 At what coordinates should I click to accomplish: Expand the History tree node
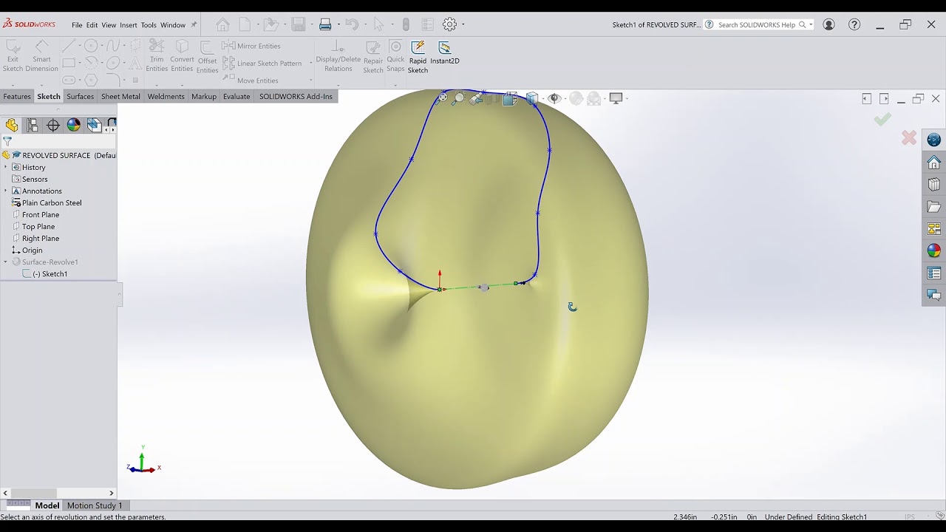(x=6, y=167)
